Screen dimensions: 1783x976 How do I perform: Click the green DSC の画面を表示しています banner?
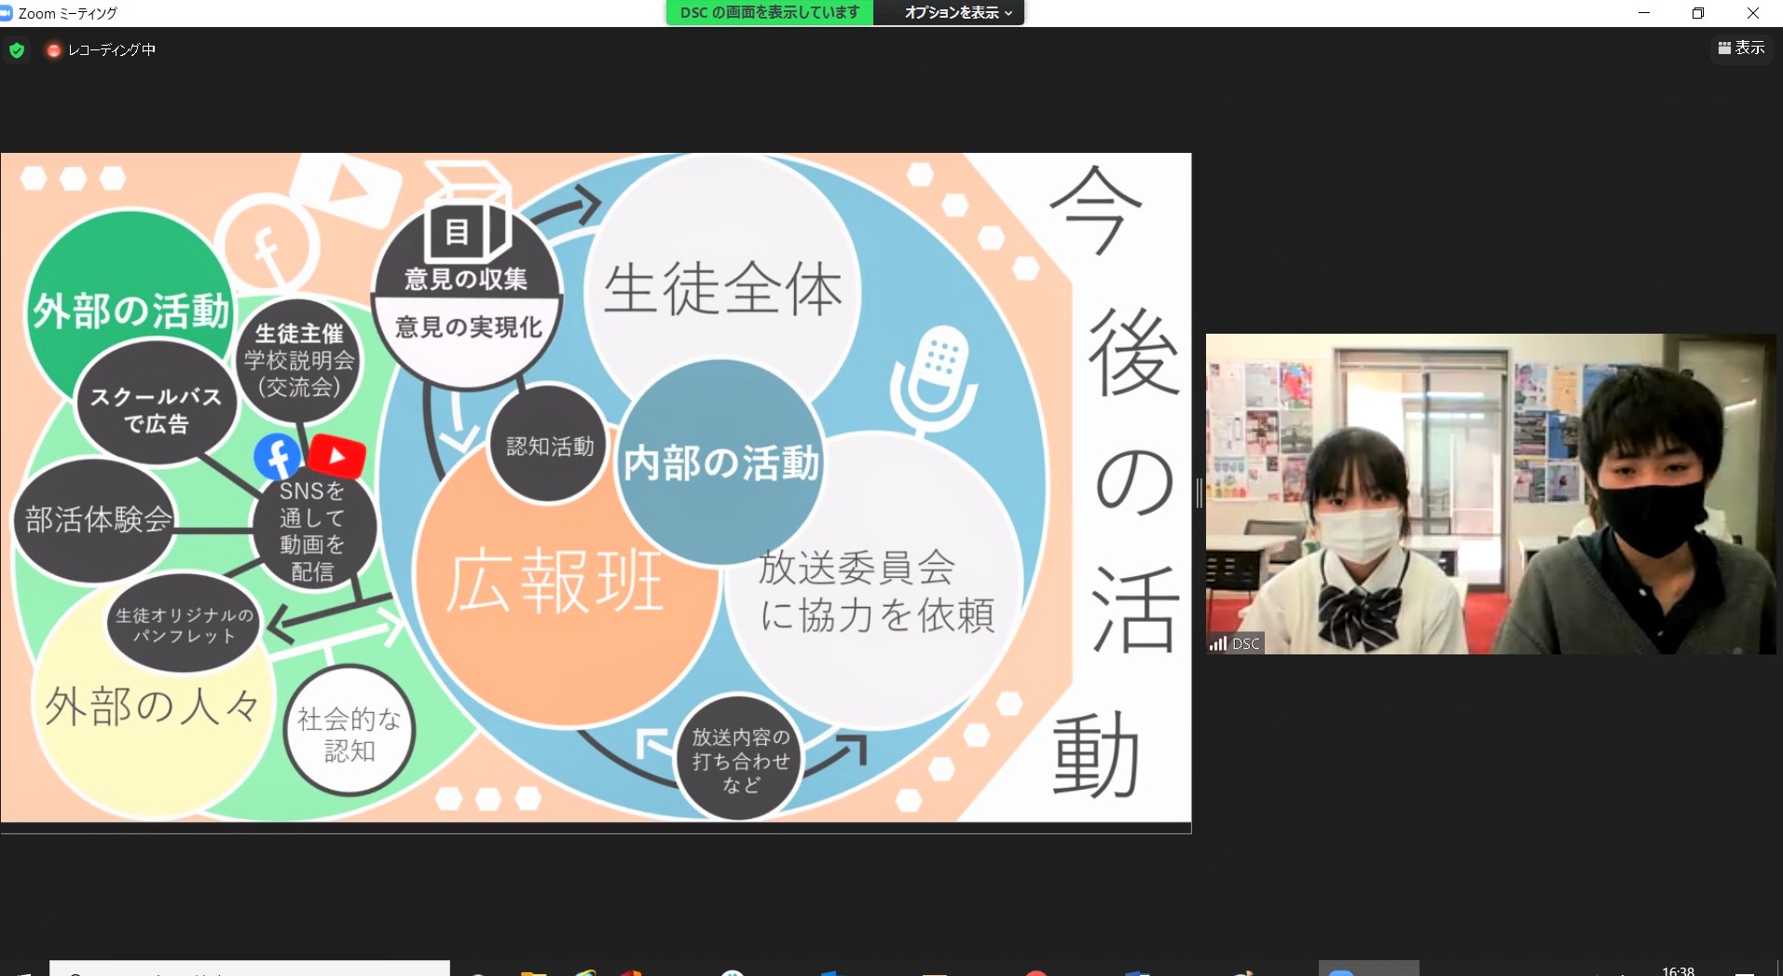point(770,13)
